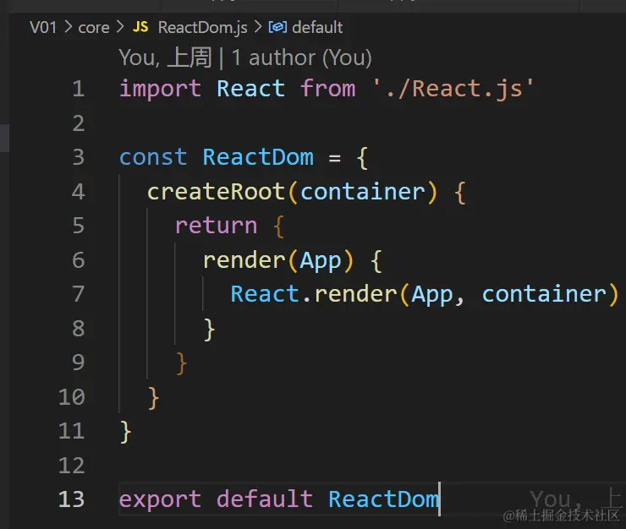Click line number 3 in the gutter
Viewport: 626px width, 529px height.
tap(79, 157)
